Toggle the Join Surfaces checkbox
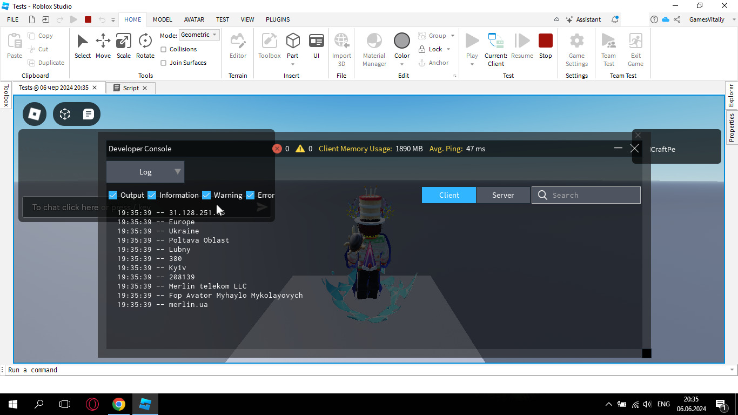Image resolution: width=738 pixels, height=415 pixels. (164, 63)
